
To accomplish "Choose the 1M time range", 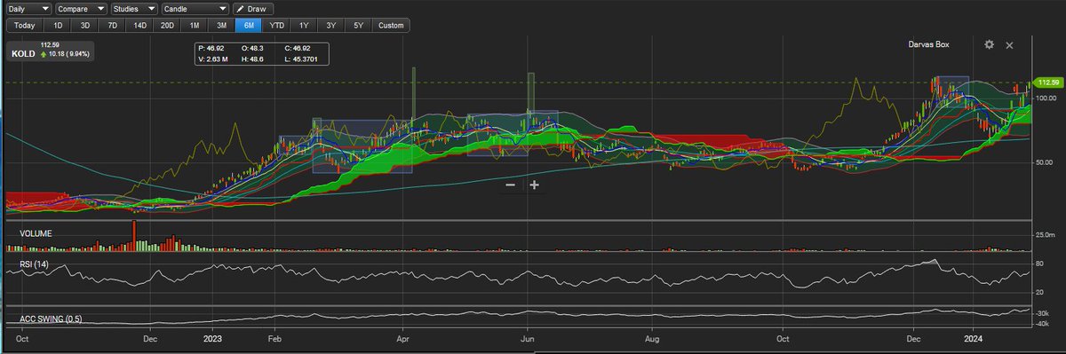I will pos(195,25).
